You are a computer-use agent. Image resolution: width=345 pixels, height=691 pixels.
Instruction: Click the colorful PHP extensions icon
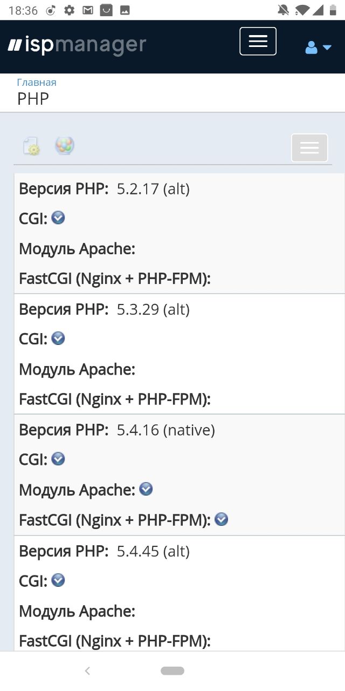[65, 146]
